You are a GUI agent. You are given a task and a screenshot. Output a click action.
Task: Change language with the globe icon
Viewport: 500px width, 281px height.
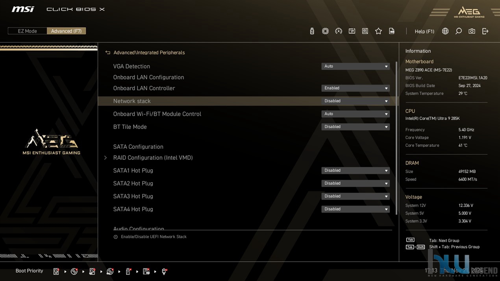(445, 31)
